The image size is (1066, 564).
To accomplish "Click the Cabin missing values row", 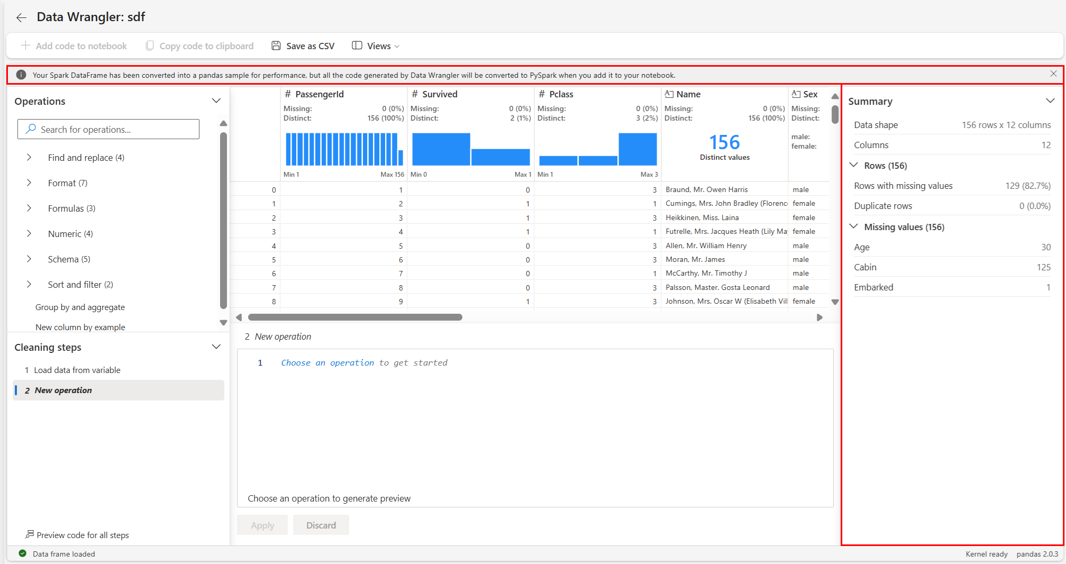I will tap(952, 267).
